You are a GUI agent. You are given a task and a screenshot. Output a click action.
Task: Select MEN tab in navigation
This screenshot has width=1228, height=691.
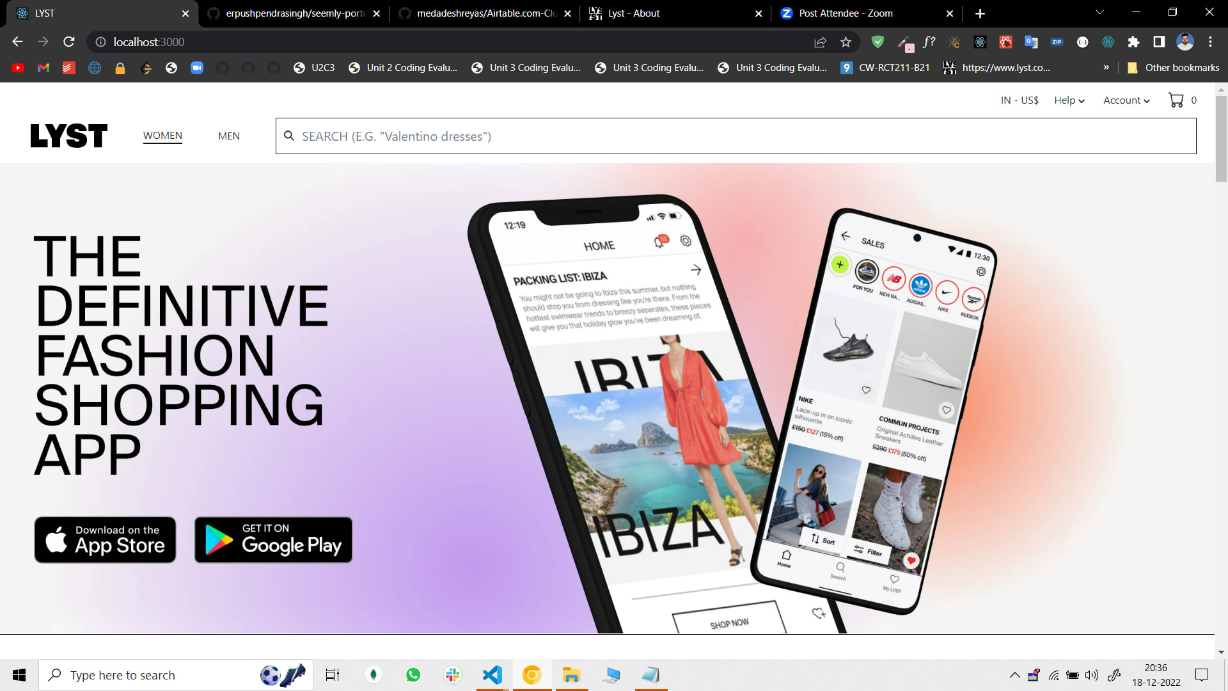[230, 136]
